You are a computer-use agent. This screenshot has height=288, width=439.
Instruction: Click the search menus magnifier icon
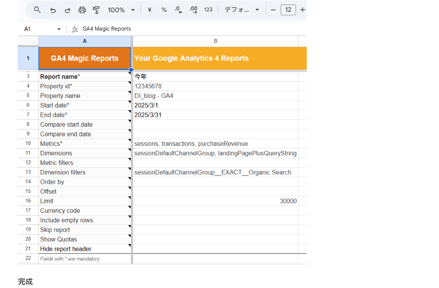(x=37, y=10)
